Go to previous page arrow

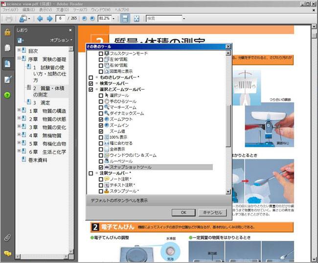click(x=40, y=19)
